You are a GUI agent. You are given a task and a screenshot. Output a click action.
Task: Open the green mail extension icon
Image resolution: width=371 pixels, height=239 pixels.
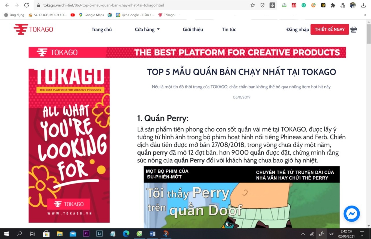point(284,5)
